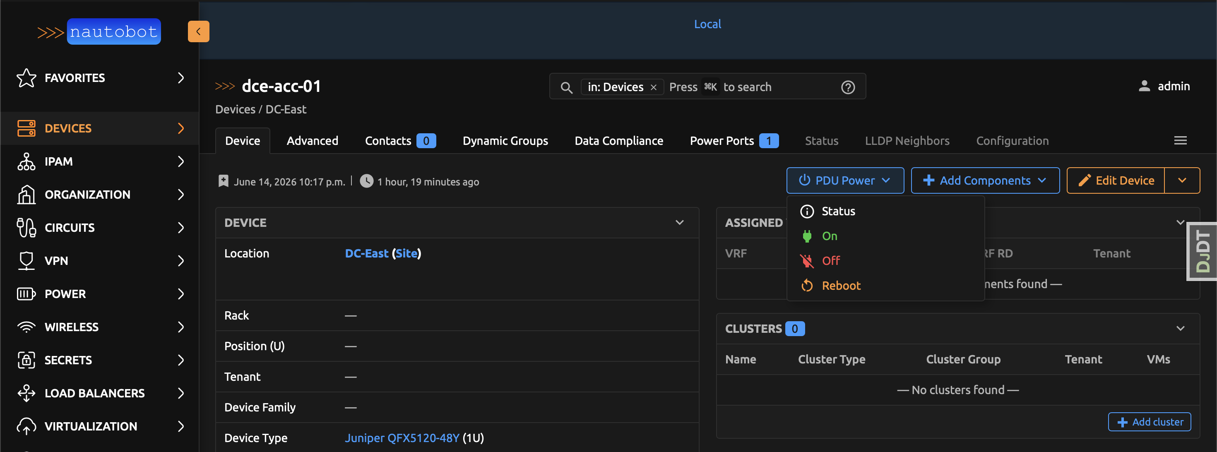Expand the Wireless menu section

click(x=181, y=327)
